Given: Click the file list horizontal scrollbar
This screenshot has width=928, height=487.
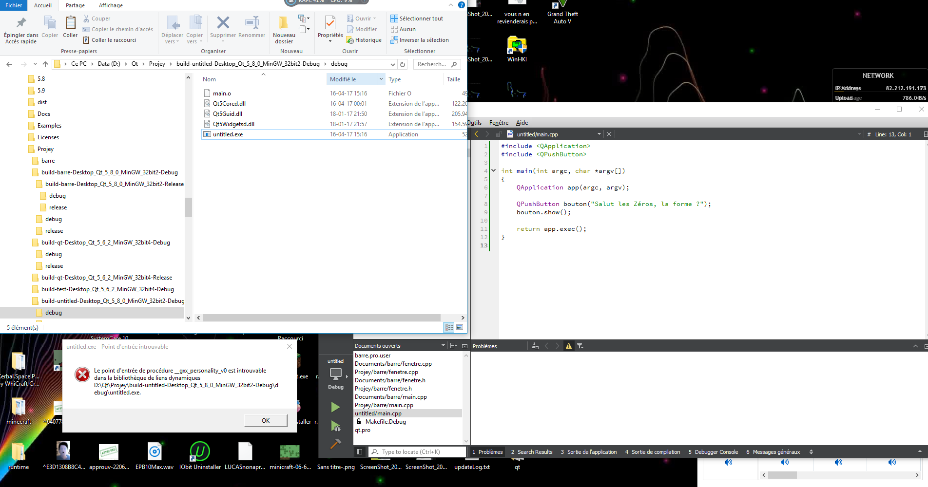Looking at the screenshot, I should [322, 318].
